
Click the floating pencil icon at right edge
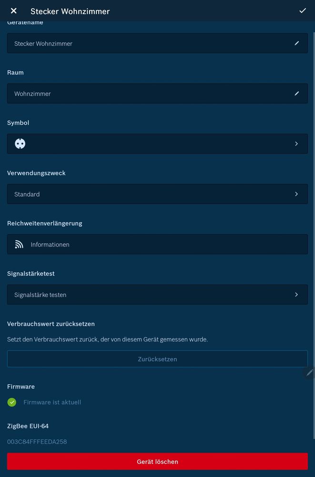(310, 372)
